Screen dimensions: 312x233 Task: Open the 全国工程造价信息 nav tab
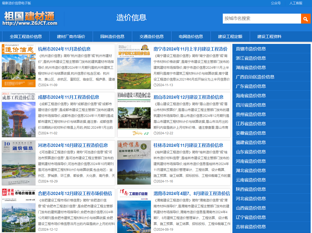(26, 36)
